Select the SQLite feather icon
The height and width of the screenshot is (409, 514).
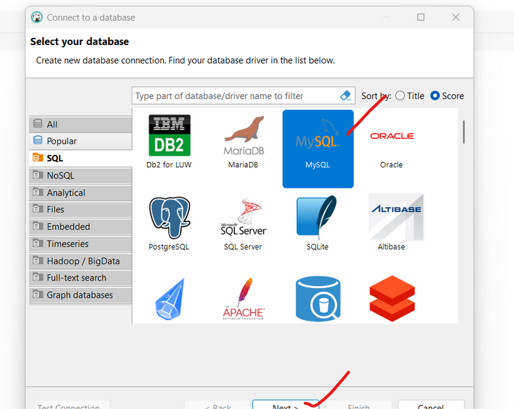(x=317, y=217)
